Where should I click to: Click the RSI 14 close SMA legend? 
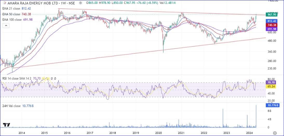[17, 78]
